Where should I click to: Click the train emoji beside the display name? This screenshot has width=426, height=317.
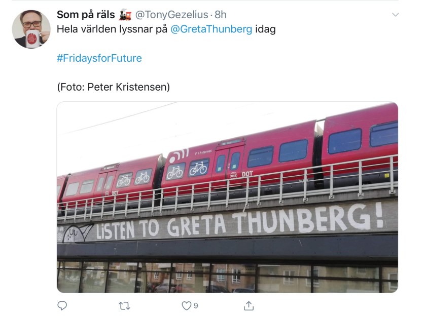pyautogui.click(x=125, y=15)
